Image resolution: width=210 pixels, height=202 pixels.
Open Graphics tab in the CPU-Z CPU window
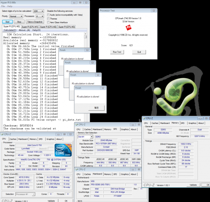(x=50, y=139)
